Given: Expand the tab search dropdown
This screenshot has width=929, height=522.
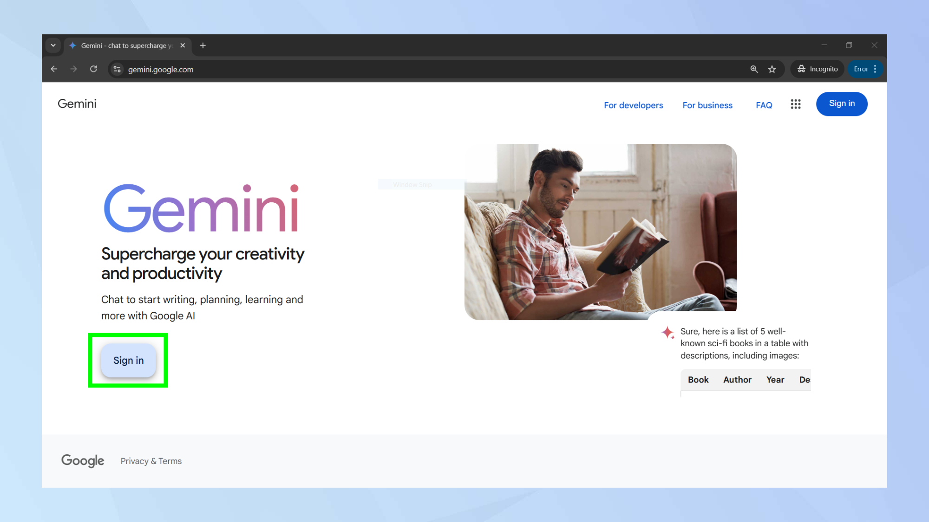Looking at the screenshot, I should [53, 45].
